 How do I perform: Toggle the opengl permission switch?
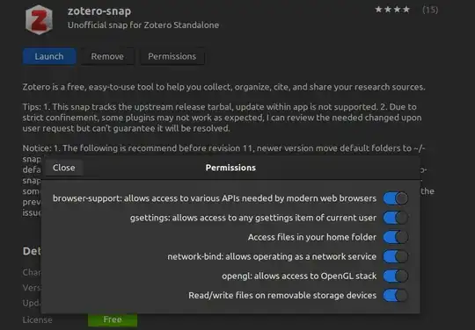(395, 276)
